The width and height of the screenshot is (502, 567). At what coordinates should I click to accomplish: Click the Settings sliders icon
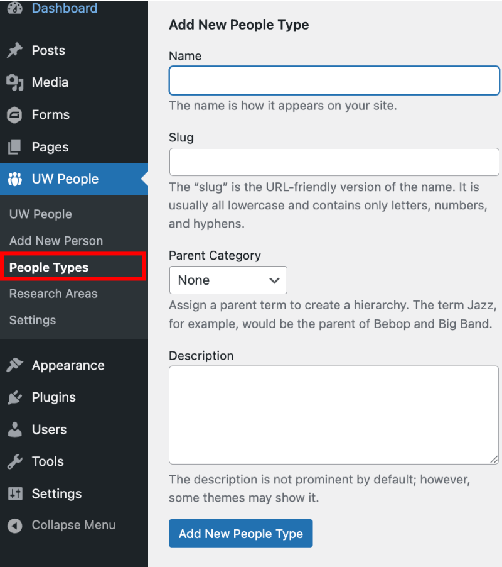(14, 493)
